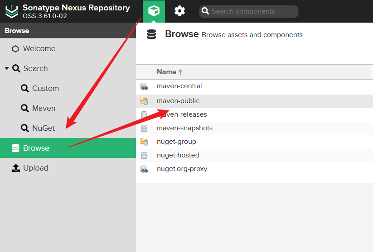Open the administration gear icon
The image size is (373, 252).
[x=180, y=11]
